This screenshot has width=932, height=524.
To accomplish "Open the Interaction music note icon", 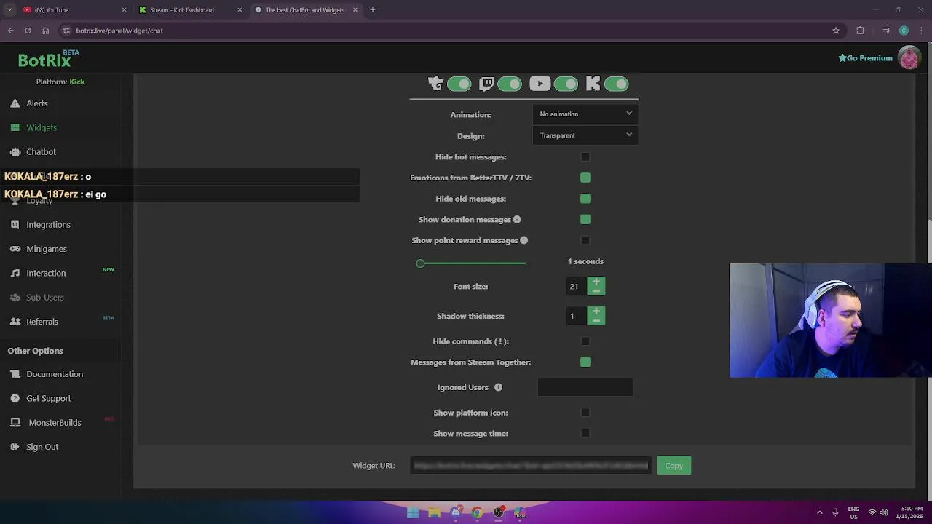I will coord(15,273).
